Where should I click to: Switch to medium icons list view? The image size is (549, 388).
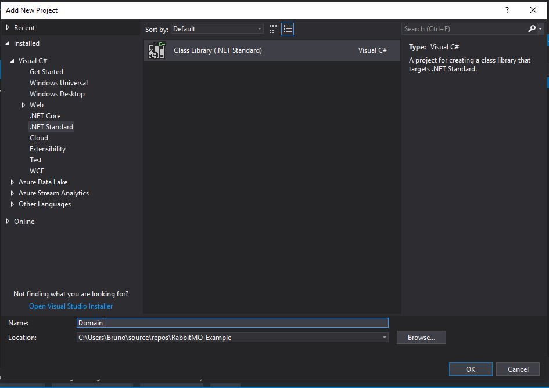288,29
